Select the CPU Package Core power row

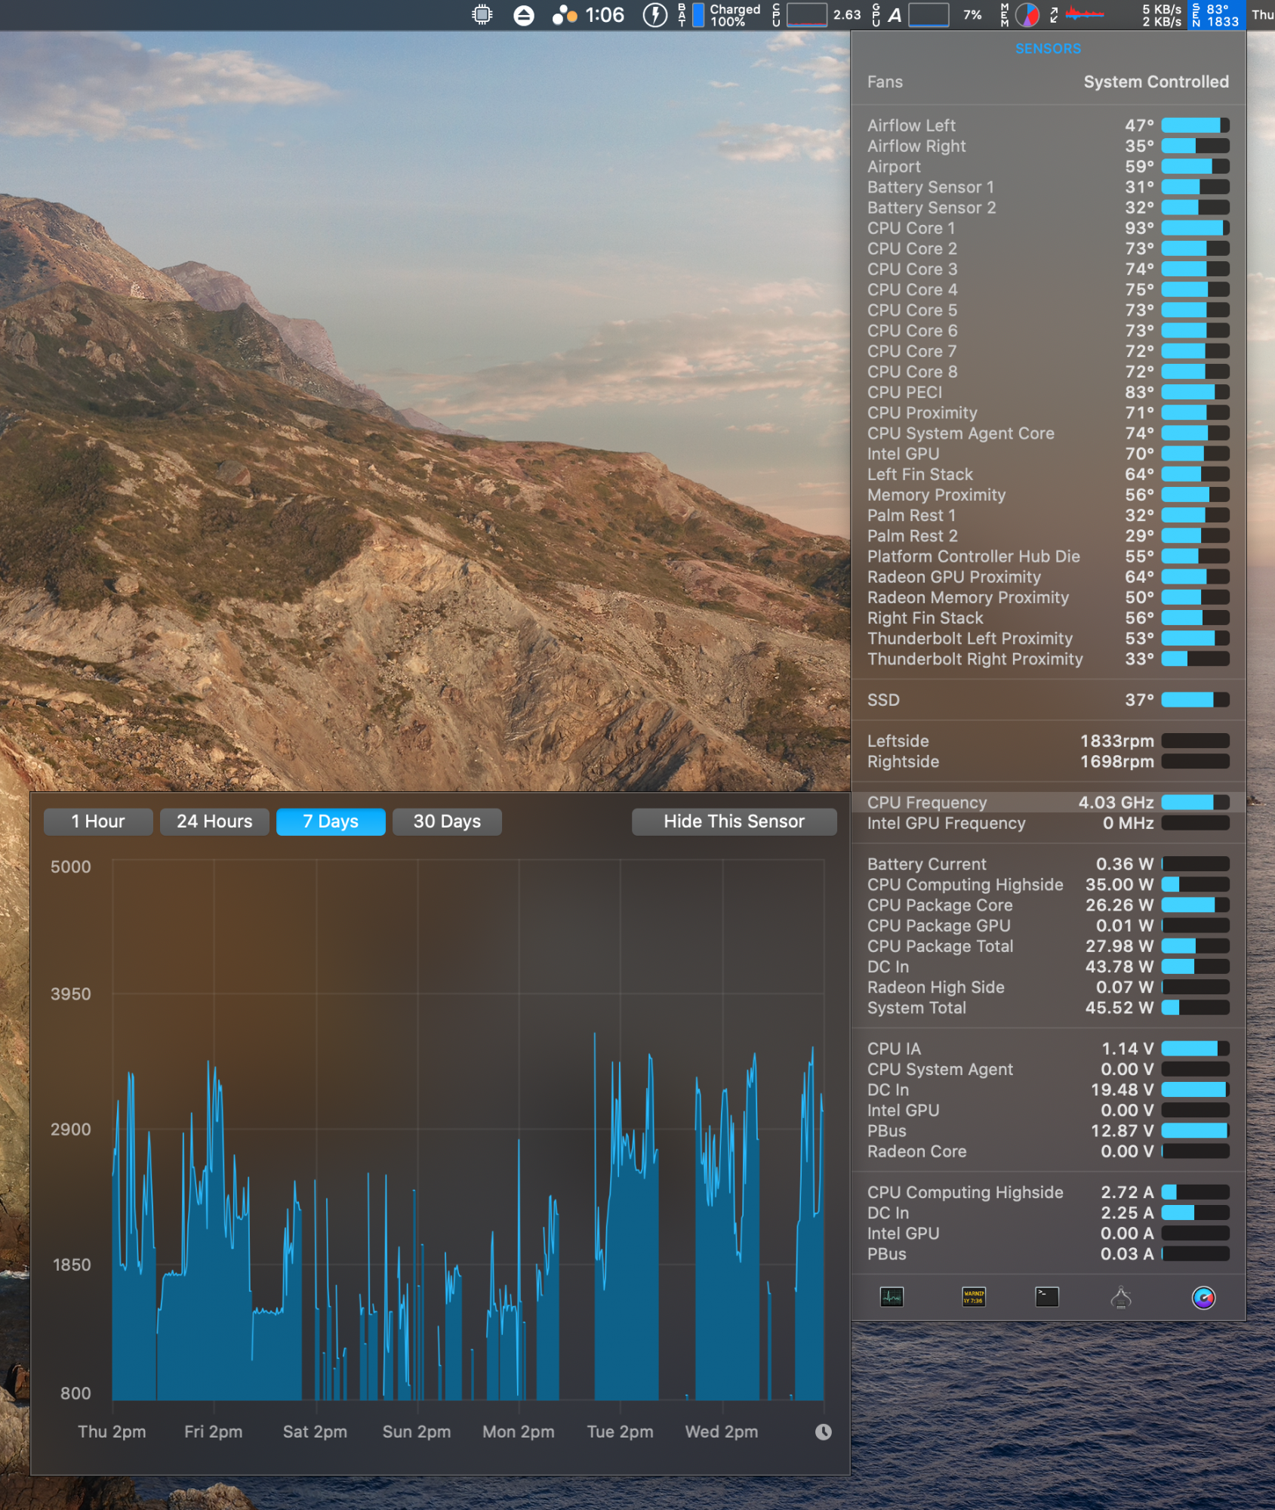click(1048, 904)
